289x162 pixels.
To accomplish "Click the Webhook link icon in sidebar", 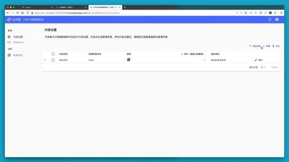I will coord(9,42).
